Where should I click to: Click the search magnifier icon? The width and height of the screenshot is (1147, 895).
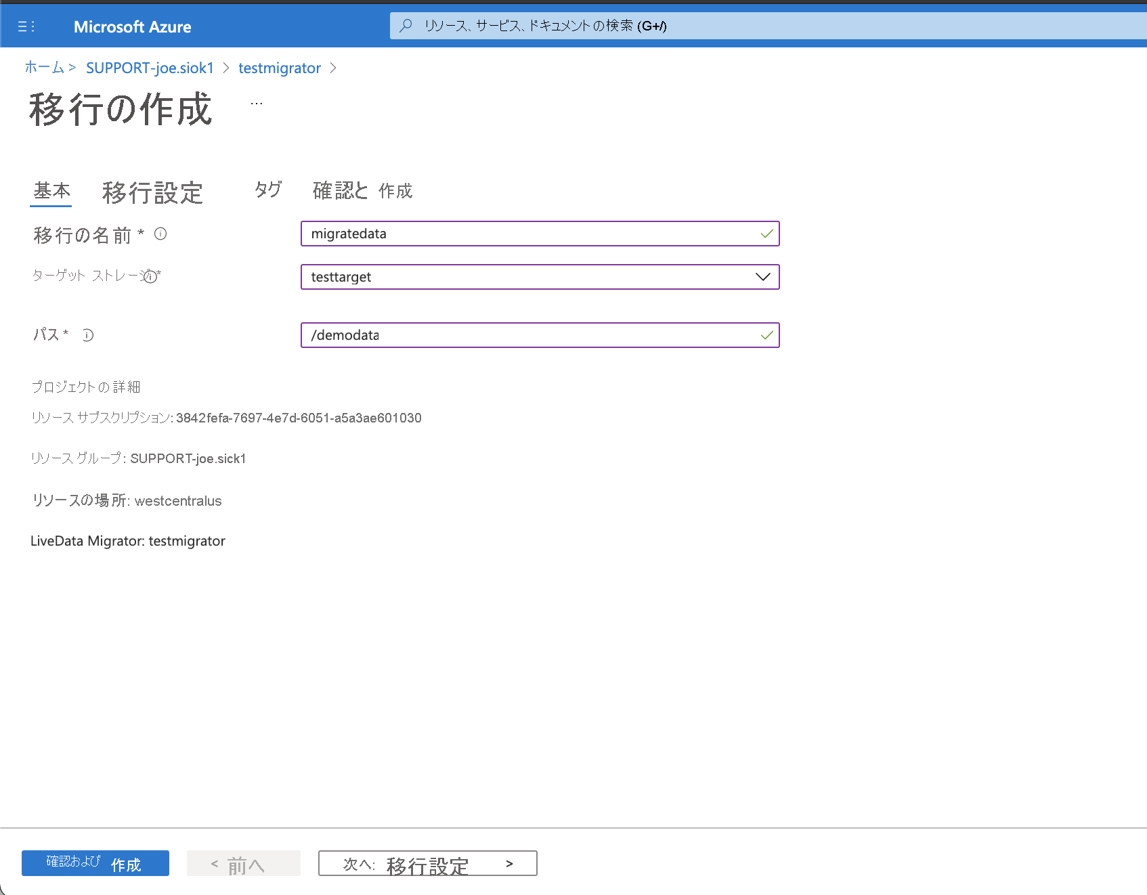click(x=406, y=25)
